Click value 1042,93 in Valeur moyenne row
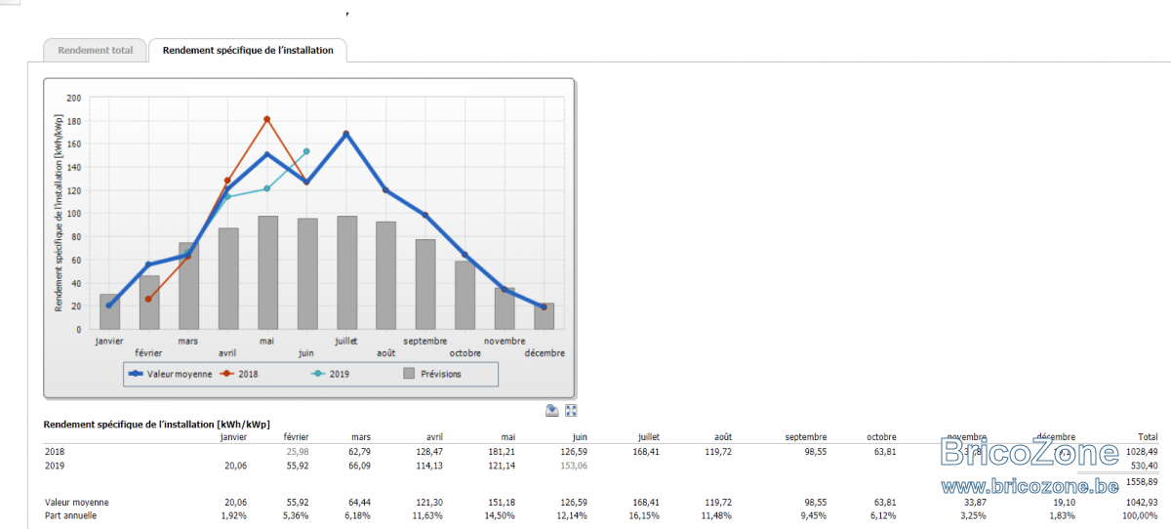The width and height of the screenshot is (1171, 529). (x=1141, y=502)
